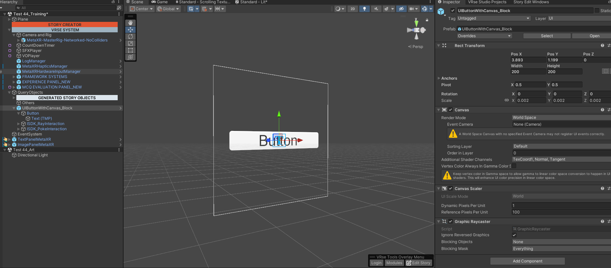Image resolution: width=611 pixels, height=268 pixels.
Task: Click the Edit Story overlay button
Action: (x=418, y=263)
